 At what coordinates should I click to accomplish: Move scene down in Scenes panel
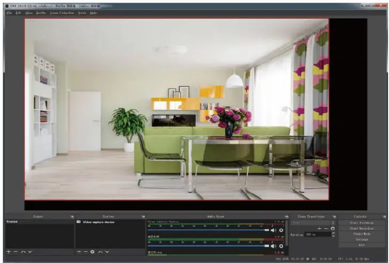pyautogui.click(x=30, y=252)
